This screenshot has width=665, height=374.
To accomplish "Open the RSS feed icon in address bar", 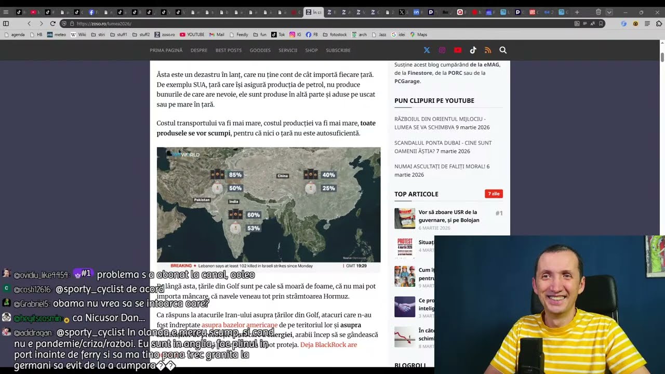I will pos(577,23).
